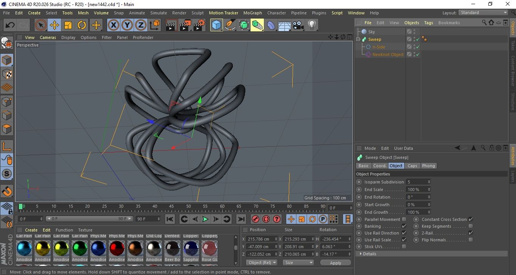Screen dimensions: 516x275
Task: Select the Rose Gl material swatch
Action: 209,248
